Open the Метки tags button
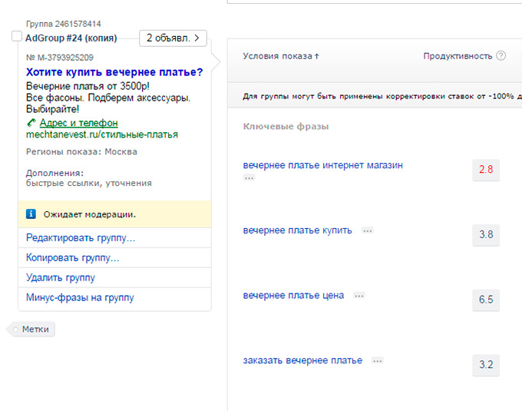 (x=35, y=329)
